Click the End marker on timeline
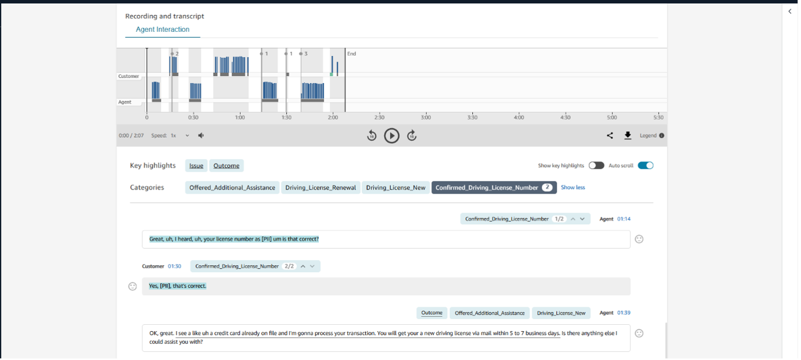 click(x=351, y=54)
